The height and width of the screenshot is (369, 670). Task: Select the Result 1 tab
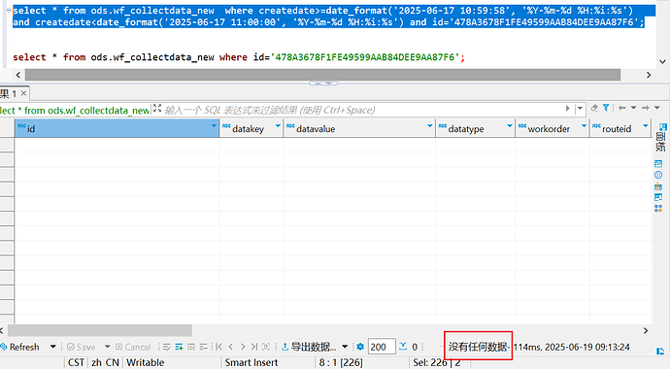coord(9,93)
